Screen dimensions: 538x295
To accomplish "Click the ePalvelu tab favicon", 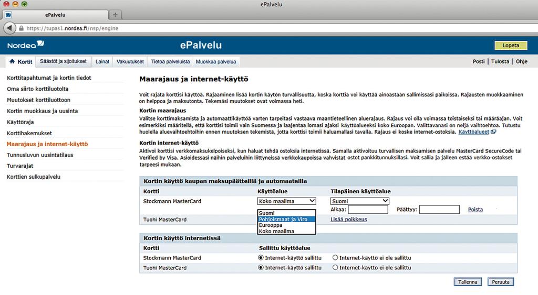I will pos(8,15).
